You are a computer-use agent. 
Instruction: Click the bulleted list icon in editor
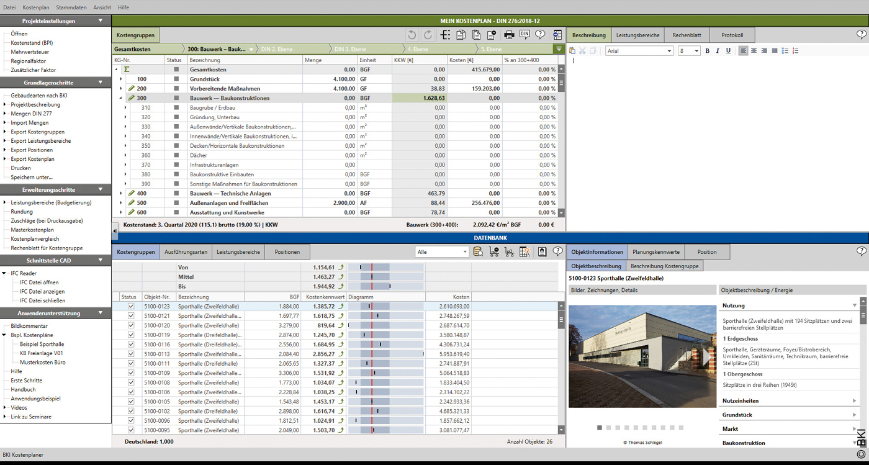click(x=785, y=51)
